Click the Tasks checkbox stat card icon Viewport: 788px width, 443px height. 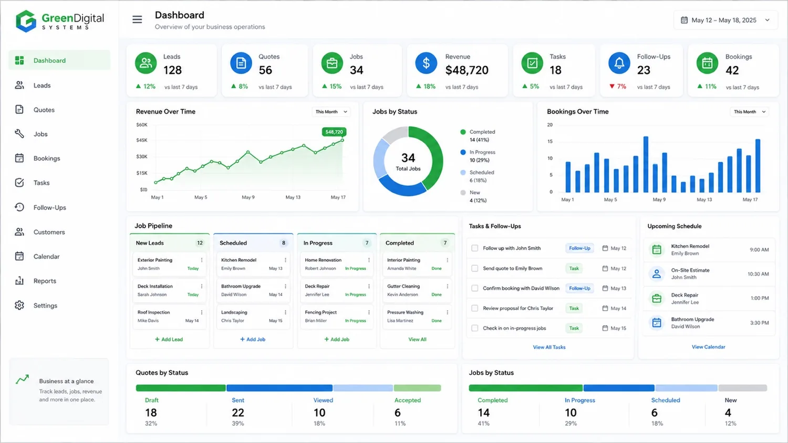532,64
